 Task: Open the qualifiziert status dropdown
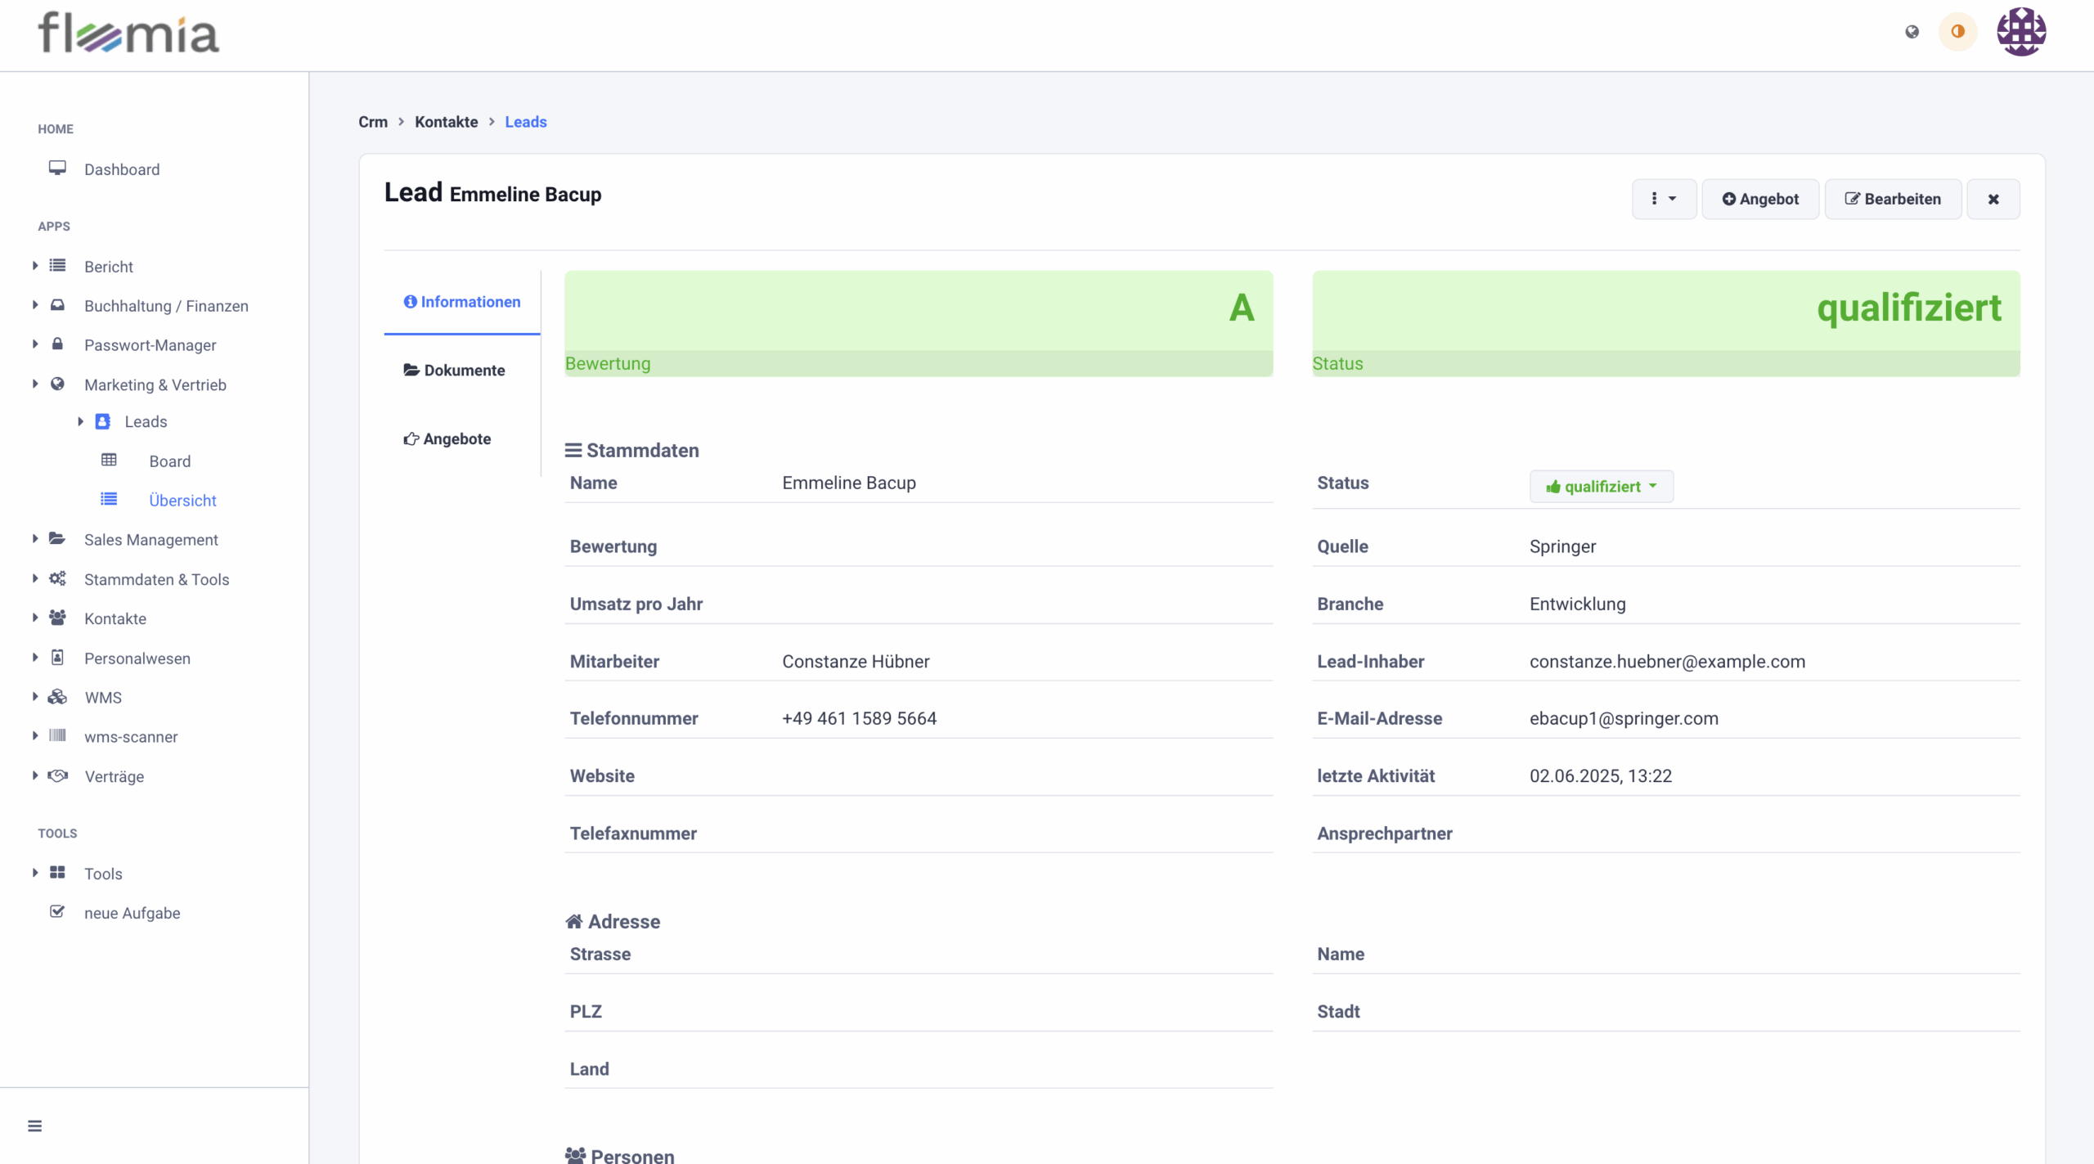point(1601,487)
